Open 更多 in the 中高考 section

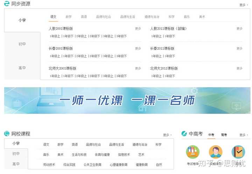pos(244,135)
